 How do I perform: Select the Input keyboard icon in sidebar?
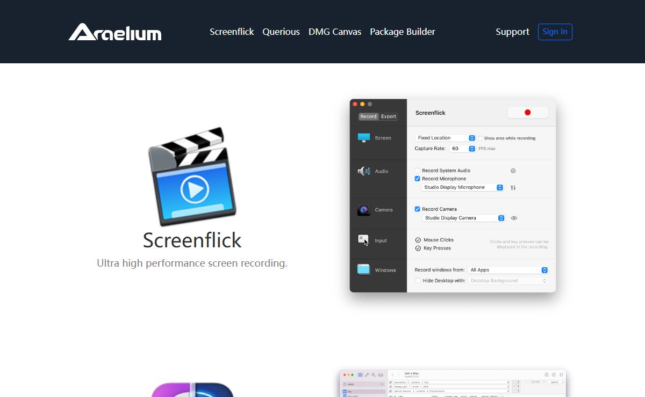click(x=364, y=240)
